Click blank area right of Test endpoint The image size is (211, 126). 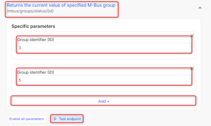tap(141, 119)
